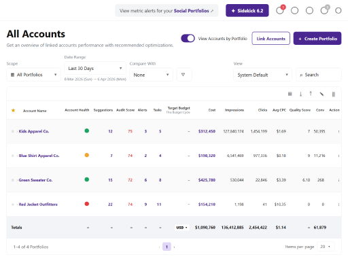Screen dimensions: 348x261
Task: Open action menu for Blue Shirt Apparel Co.
Action: [338, 156]
